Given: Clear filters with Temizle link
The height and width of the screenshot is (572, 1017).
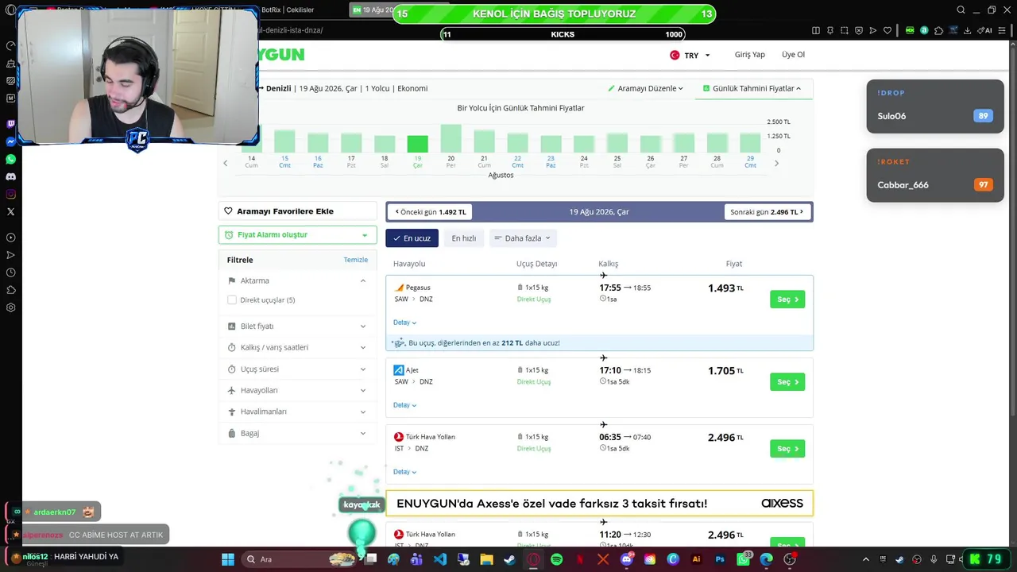Looking at the screenshot, I should click(x=356, y=260).
